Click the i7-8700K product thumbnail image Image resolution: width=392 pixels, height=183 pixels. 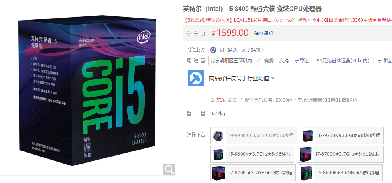tap(306, 154)
